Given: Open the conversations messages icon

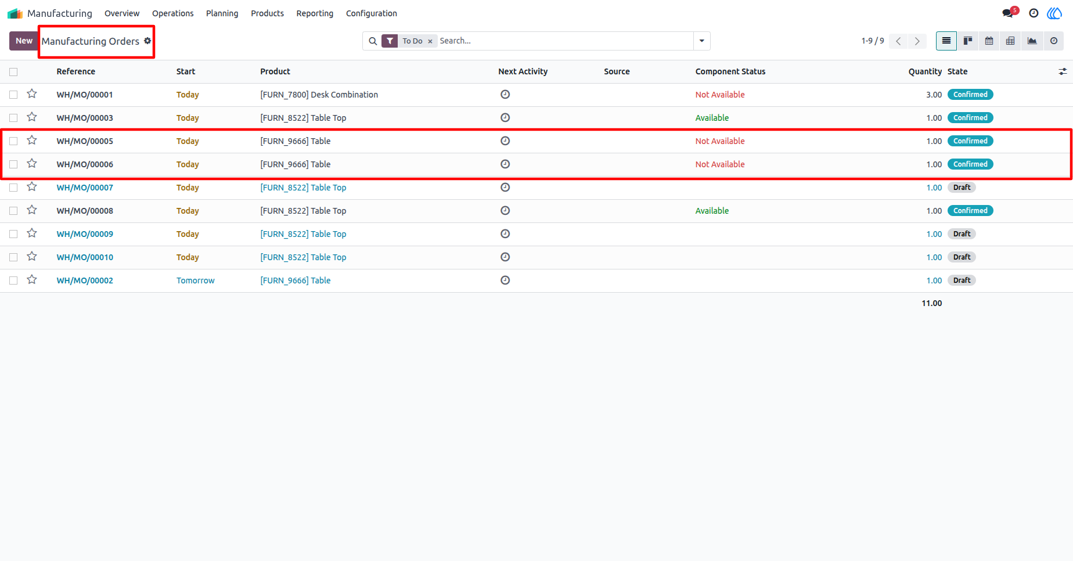Looking at the screenshot, I should 1009,13.
